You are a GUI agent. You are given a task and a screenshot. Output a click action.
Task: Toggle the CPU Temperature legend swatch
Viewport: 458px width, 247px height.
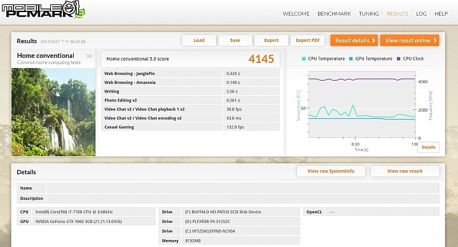point(304,58)
